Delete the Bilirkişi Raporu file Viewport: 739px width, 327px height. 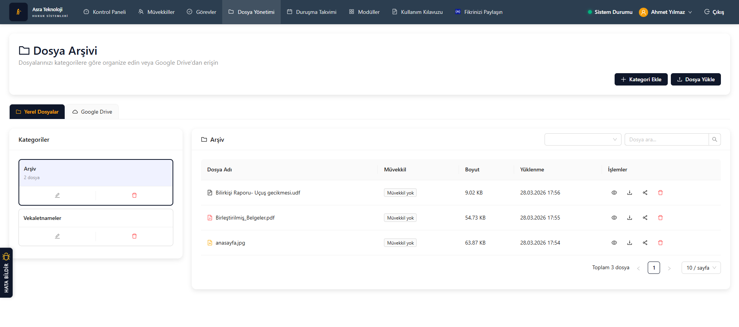point(660,193)
